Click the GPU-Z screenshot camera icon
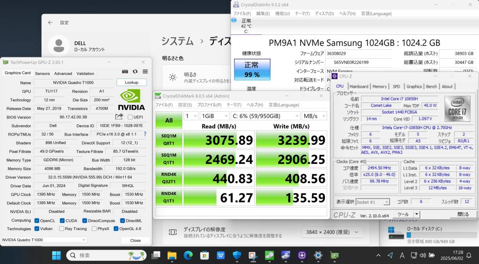 [x=125, y=71]
